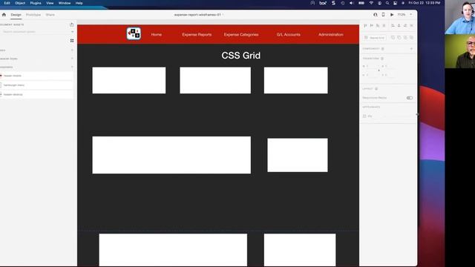Click the Repeat Grid button

point(374,38)
